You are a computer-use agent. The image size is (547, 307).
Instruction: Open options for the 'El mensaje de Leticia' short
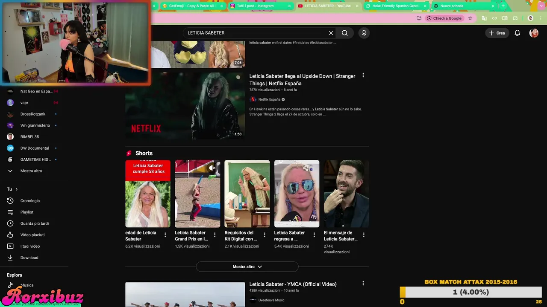364,235
